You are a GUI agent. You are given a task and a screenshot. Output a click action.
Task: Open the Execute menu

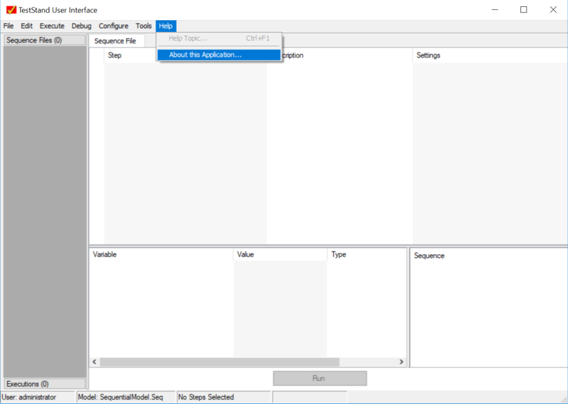(52, 26)
